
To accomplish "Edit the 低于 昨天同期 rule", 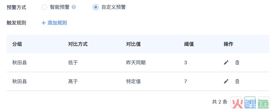I will [x=226, y=62].
